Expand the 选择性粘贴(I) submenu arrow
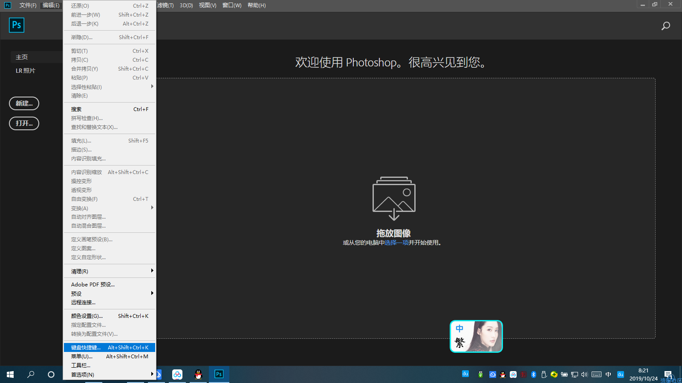 [152, 86]
